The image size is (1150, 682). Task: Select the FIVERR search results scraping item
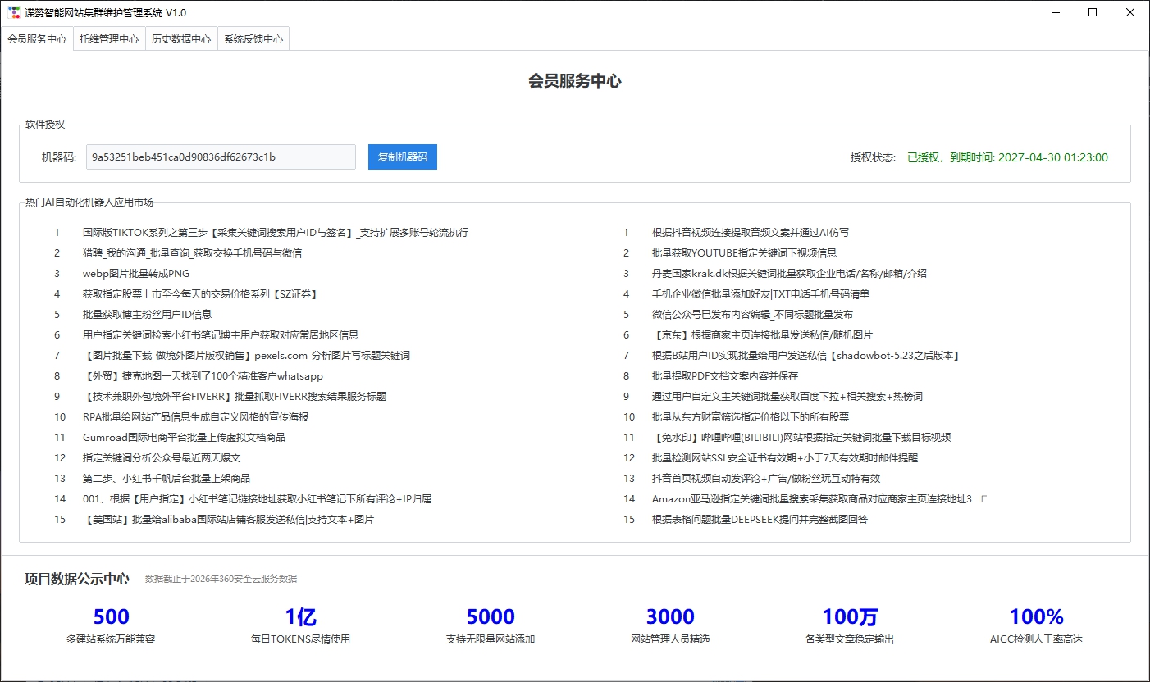(235, 397)
